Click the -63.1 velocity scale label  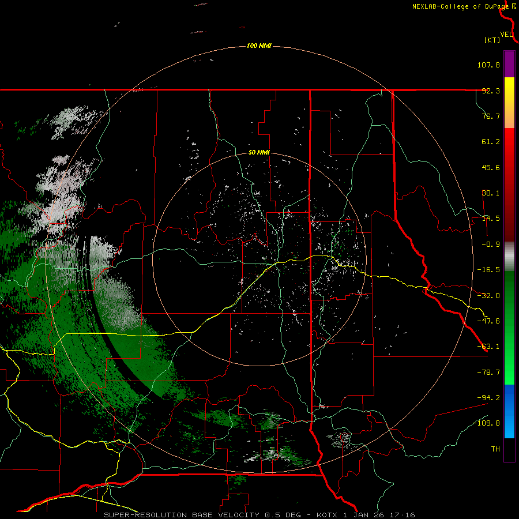pos(488,347)
